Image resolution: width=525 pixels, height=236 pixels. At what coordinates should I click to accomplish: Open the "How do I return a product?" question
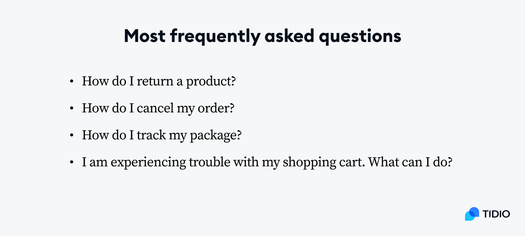(x=159, y=81)
